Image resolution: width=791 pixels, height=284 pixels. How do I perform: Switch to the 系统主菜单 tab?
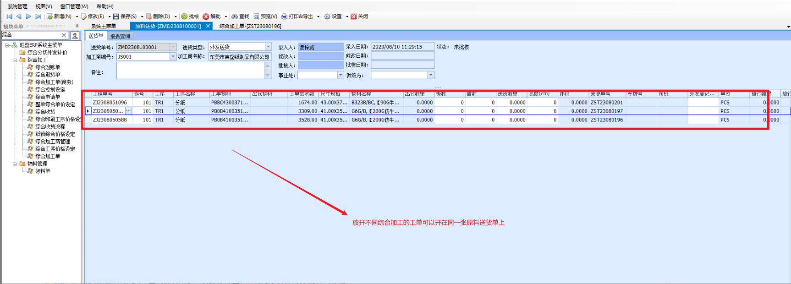coord(104,26)
